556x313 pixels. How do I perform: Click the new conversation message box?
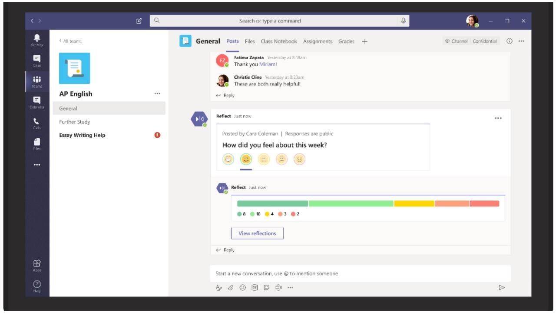[x=361, y=273]
